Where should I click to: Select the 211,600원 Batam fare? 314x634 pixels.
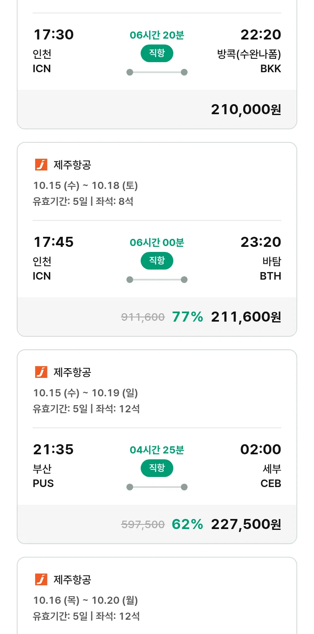tap(246, 317)
